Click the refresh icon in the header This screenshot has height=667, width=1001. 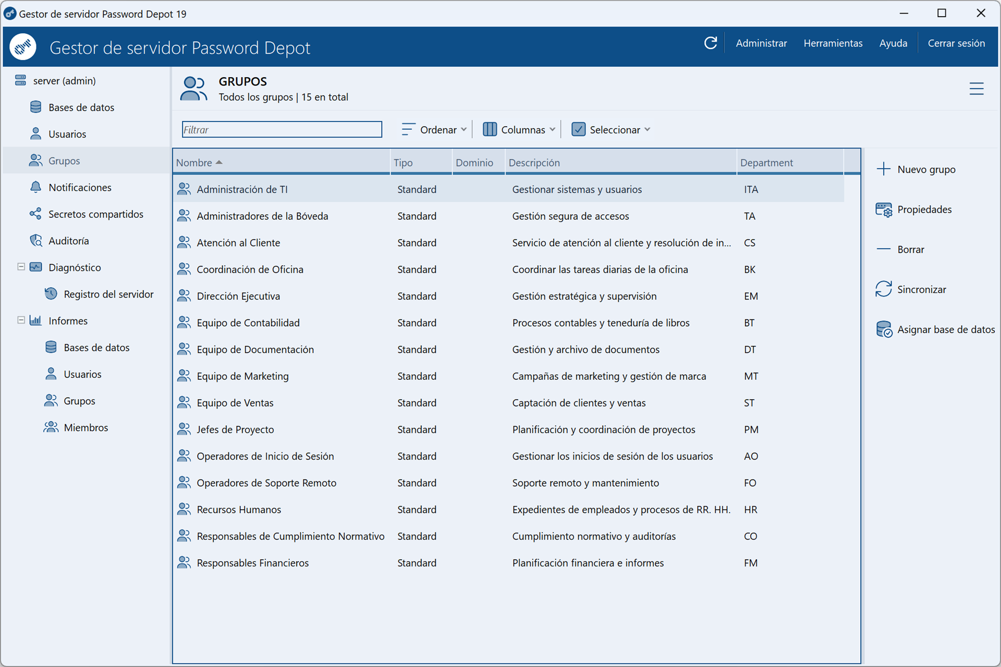click(711, 43)
